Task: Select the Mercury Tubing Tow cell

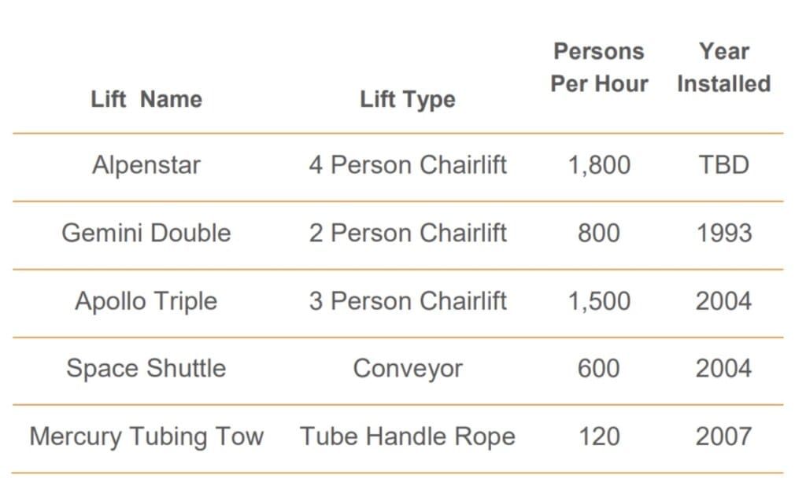Action: [146, 436]
